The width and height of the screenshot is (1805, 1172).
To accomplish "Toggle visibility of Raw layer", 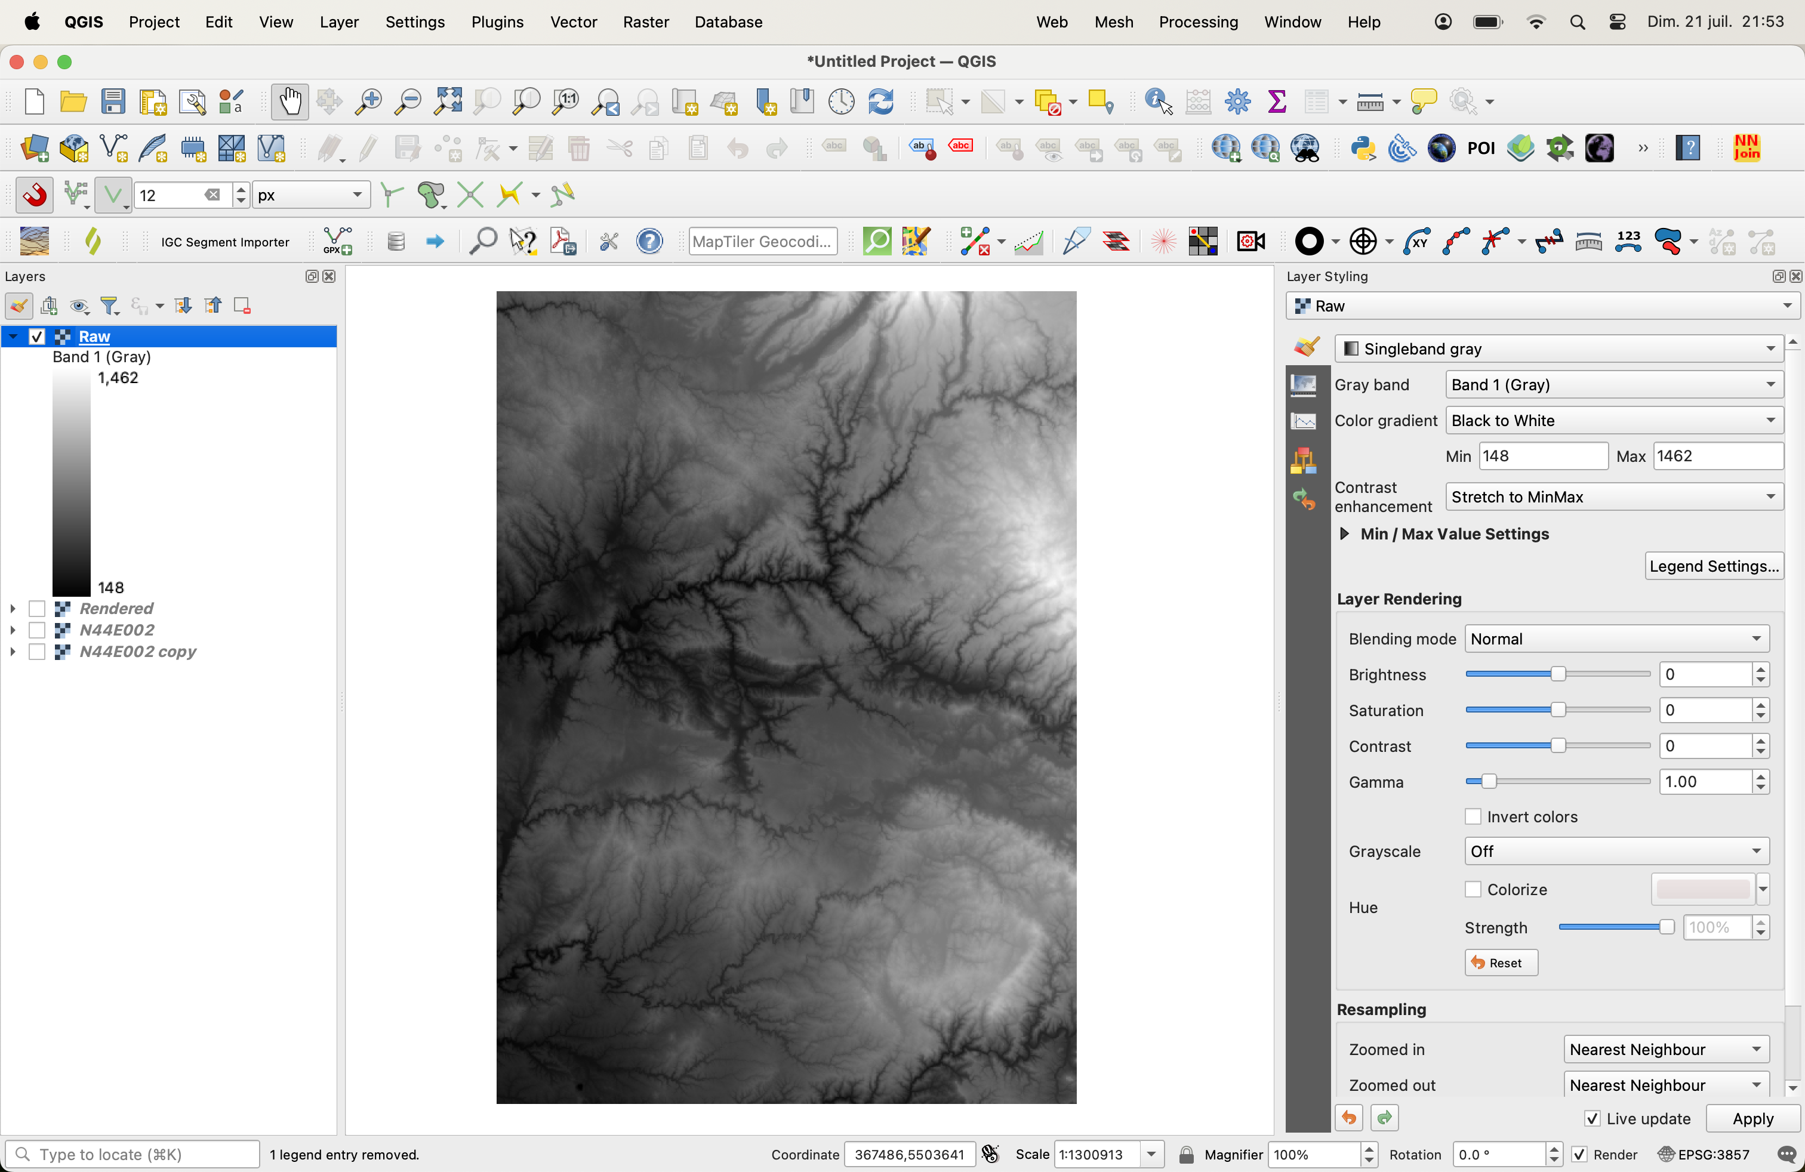I will tap(36, 335).
